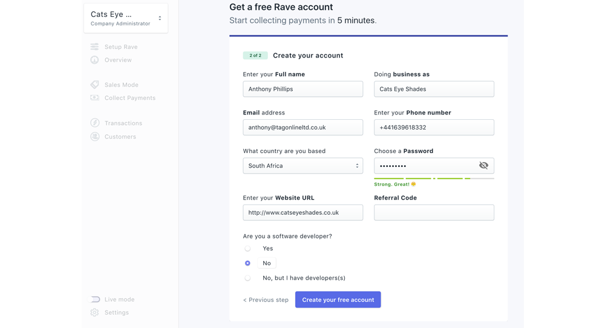The width and height of the screenshot is (605, 328).
Task: Click the Sales Mode tag icon
Action: coord(95,85)
